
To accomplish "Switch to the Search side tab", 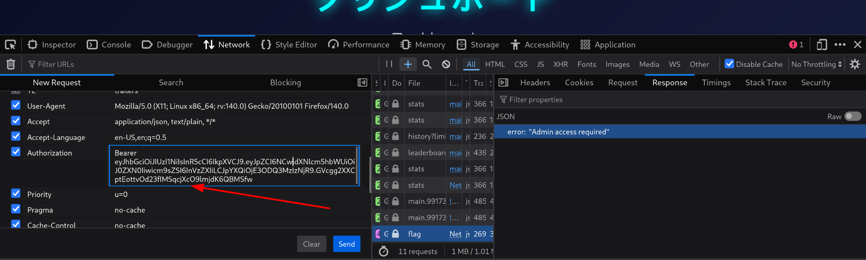I will click(171, 83).
